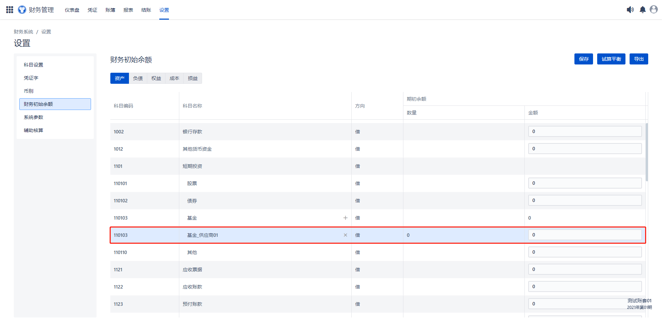Click quantity cell of 基金_供应商01
This screenshot has height=323, width=662.
point(464,235)
